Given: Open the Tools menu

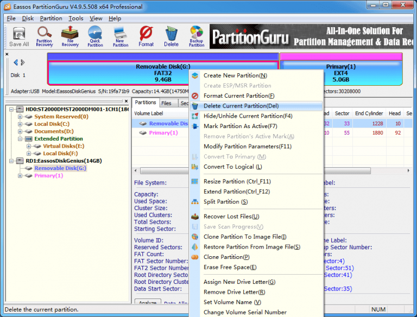Looking at the screenshot, I should click(x=76, y=18).
